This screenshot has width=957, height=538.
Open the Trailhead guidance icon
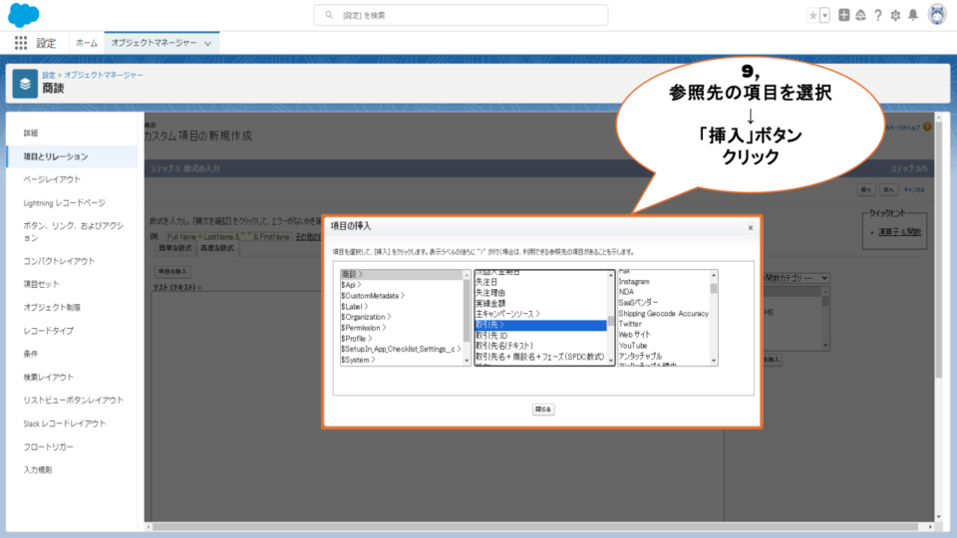(860, 15)
